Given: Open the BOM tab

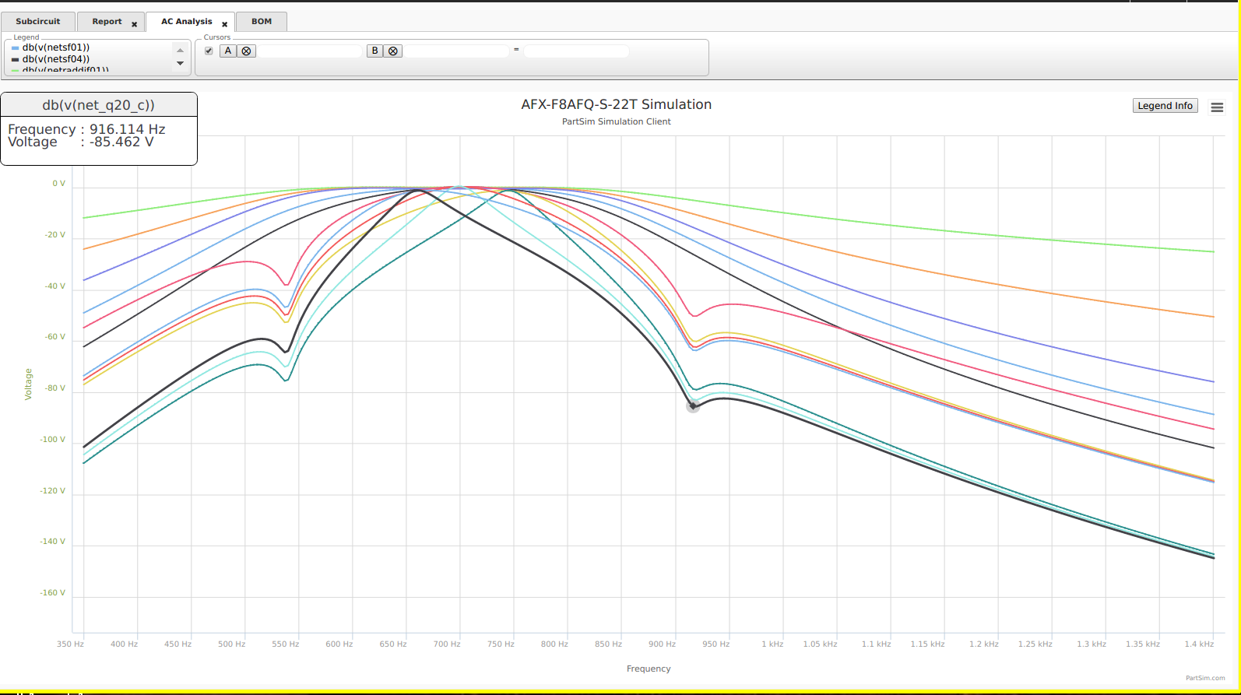Looking at the screenshot, I should pos(262,22).
